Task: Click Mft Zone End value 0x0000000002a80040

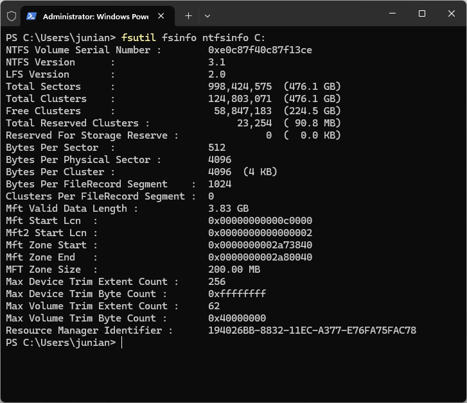Action: click(260, 257)
